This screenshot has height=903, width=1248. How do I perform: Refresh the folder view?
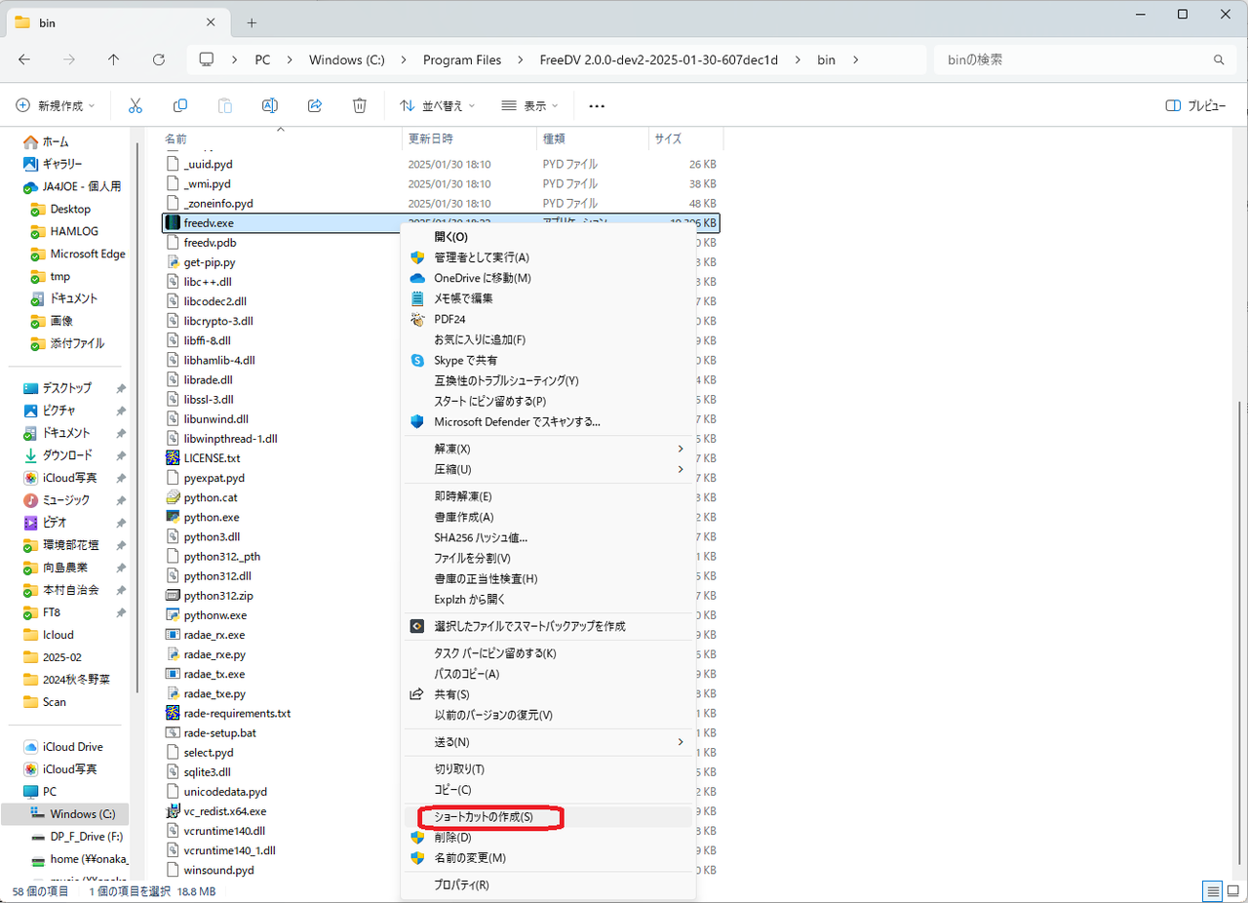point(159,59)
